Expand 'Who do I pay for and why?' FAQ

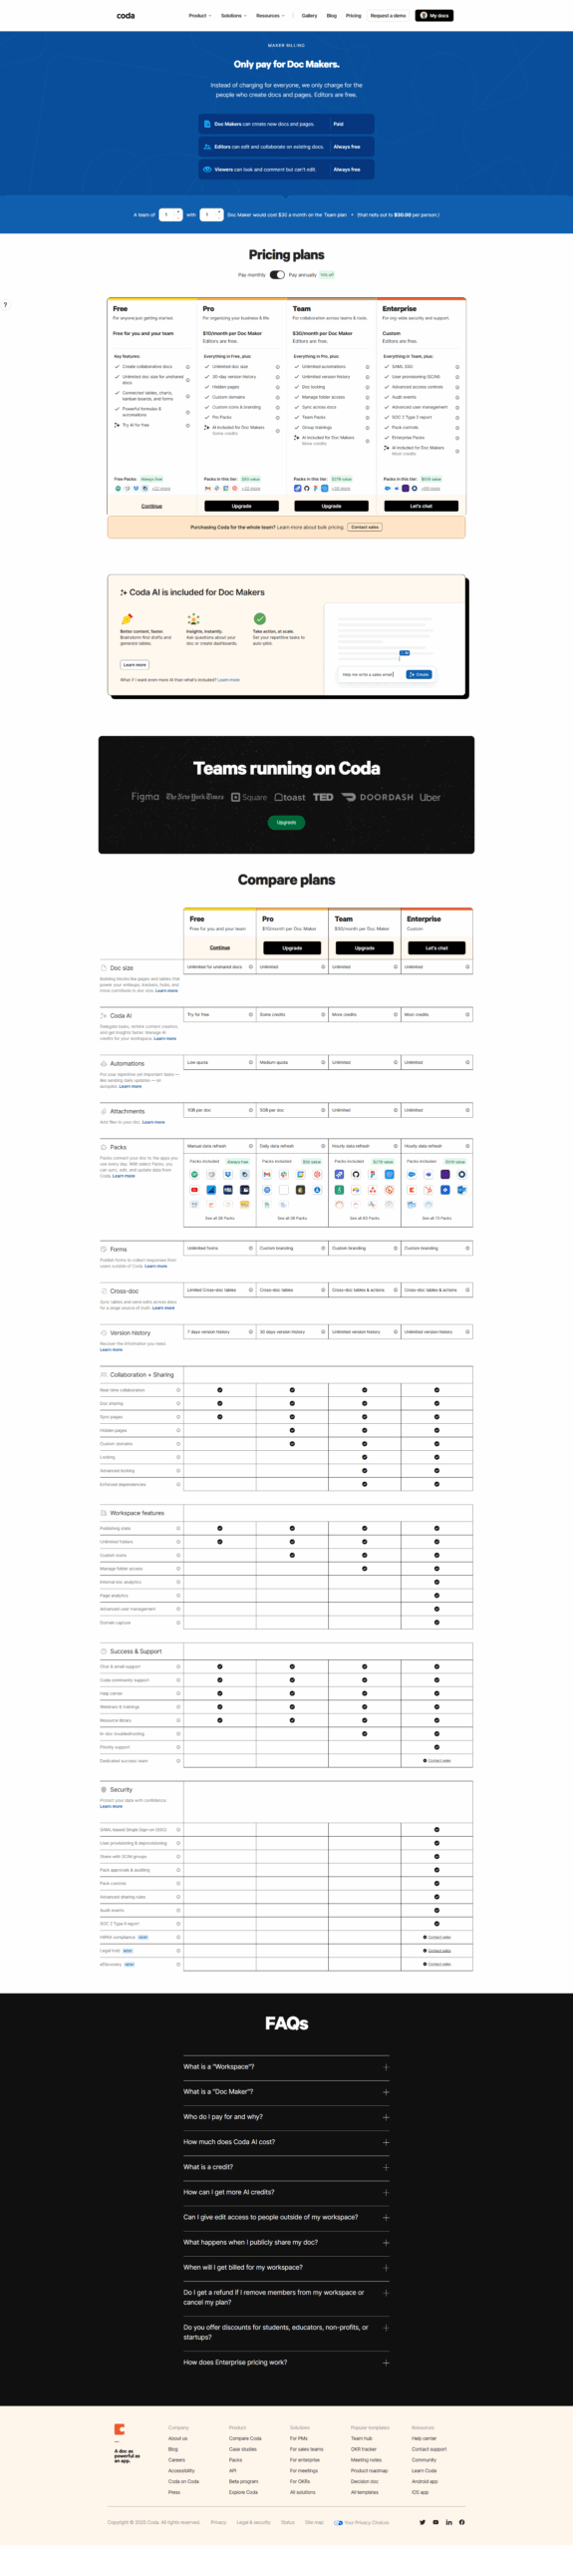click(286, 2116)
